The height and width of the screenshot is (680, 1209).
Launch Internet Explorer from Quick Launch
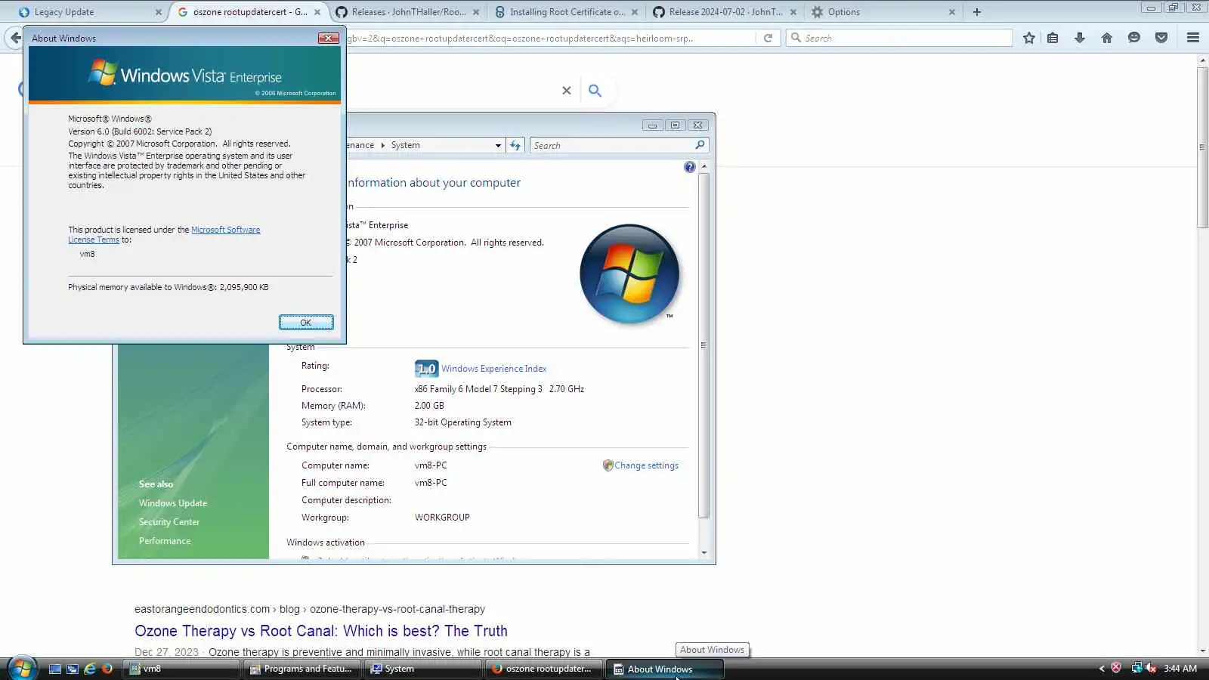pyautogui.click(x=90, y=669)
